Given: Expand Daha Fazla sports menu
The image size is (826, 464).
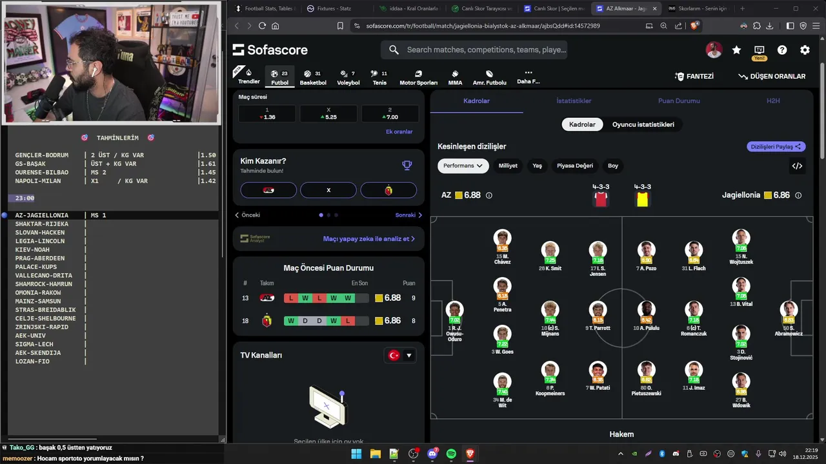Looking at the screenshot, I should [x=528, y=77].
